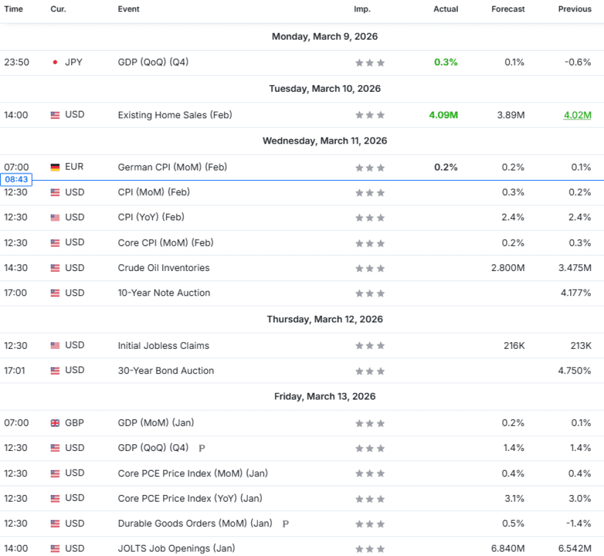The width and height of the screenshot is (604, 556).
Task: Open the Existing Home Sales (Feb) event
Action: click(175, 115)
